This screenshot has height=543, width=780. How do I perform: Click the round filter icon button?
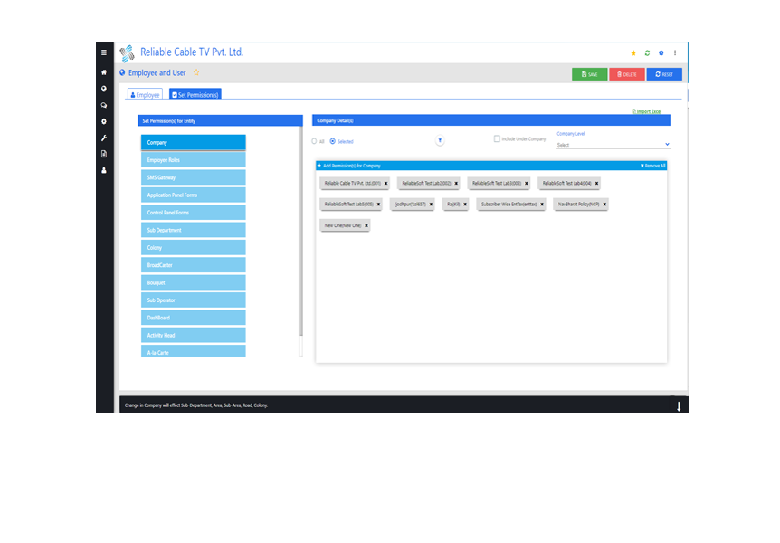440,140
